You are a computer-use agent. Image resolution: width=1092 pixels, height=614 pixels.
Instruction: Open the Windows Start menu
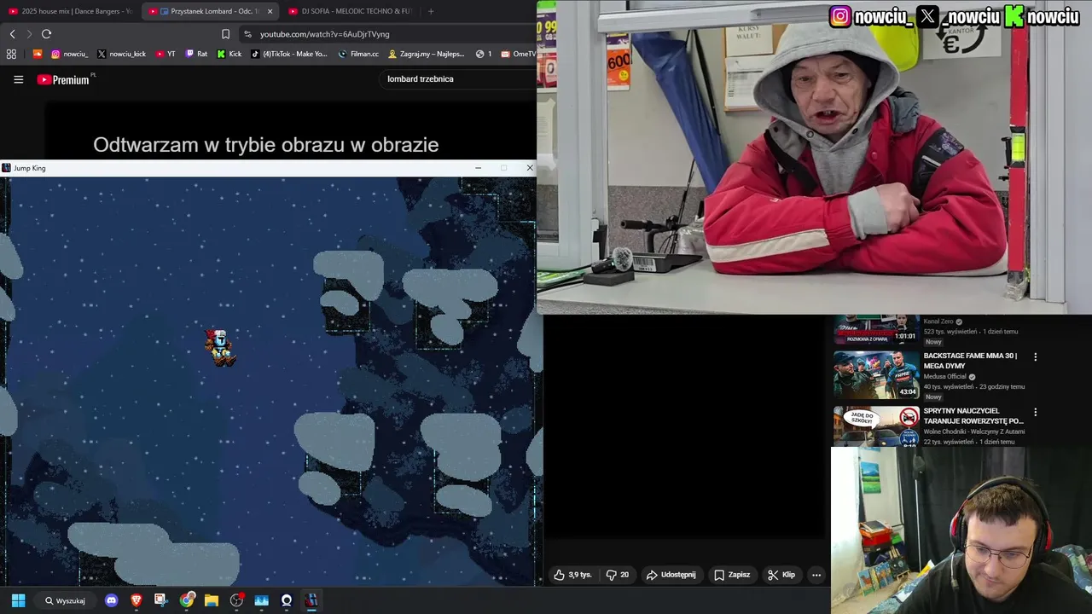[x=18, y=600]
